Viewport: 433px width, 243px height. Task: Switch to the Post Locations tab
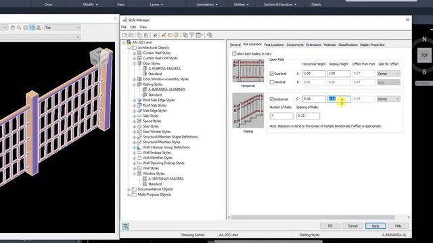pos(273,45)
